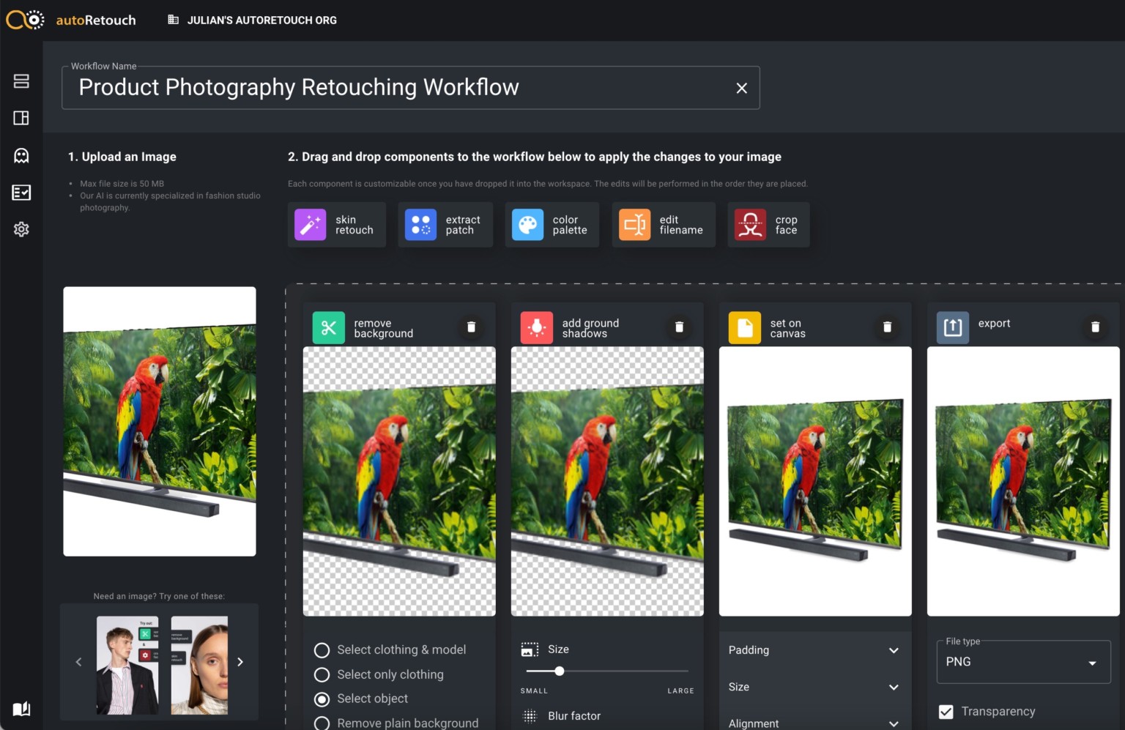Open the autoRetouch logo home

click(71, 20)
